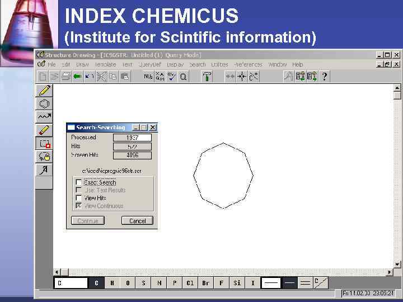Click the vertical scrollbar down arrow
Screen dimensions: 403x302
click(x=397, y=264)
